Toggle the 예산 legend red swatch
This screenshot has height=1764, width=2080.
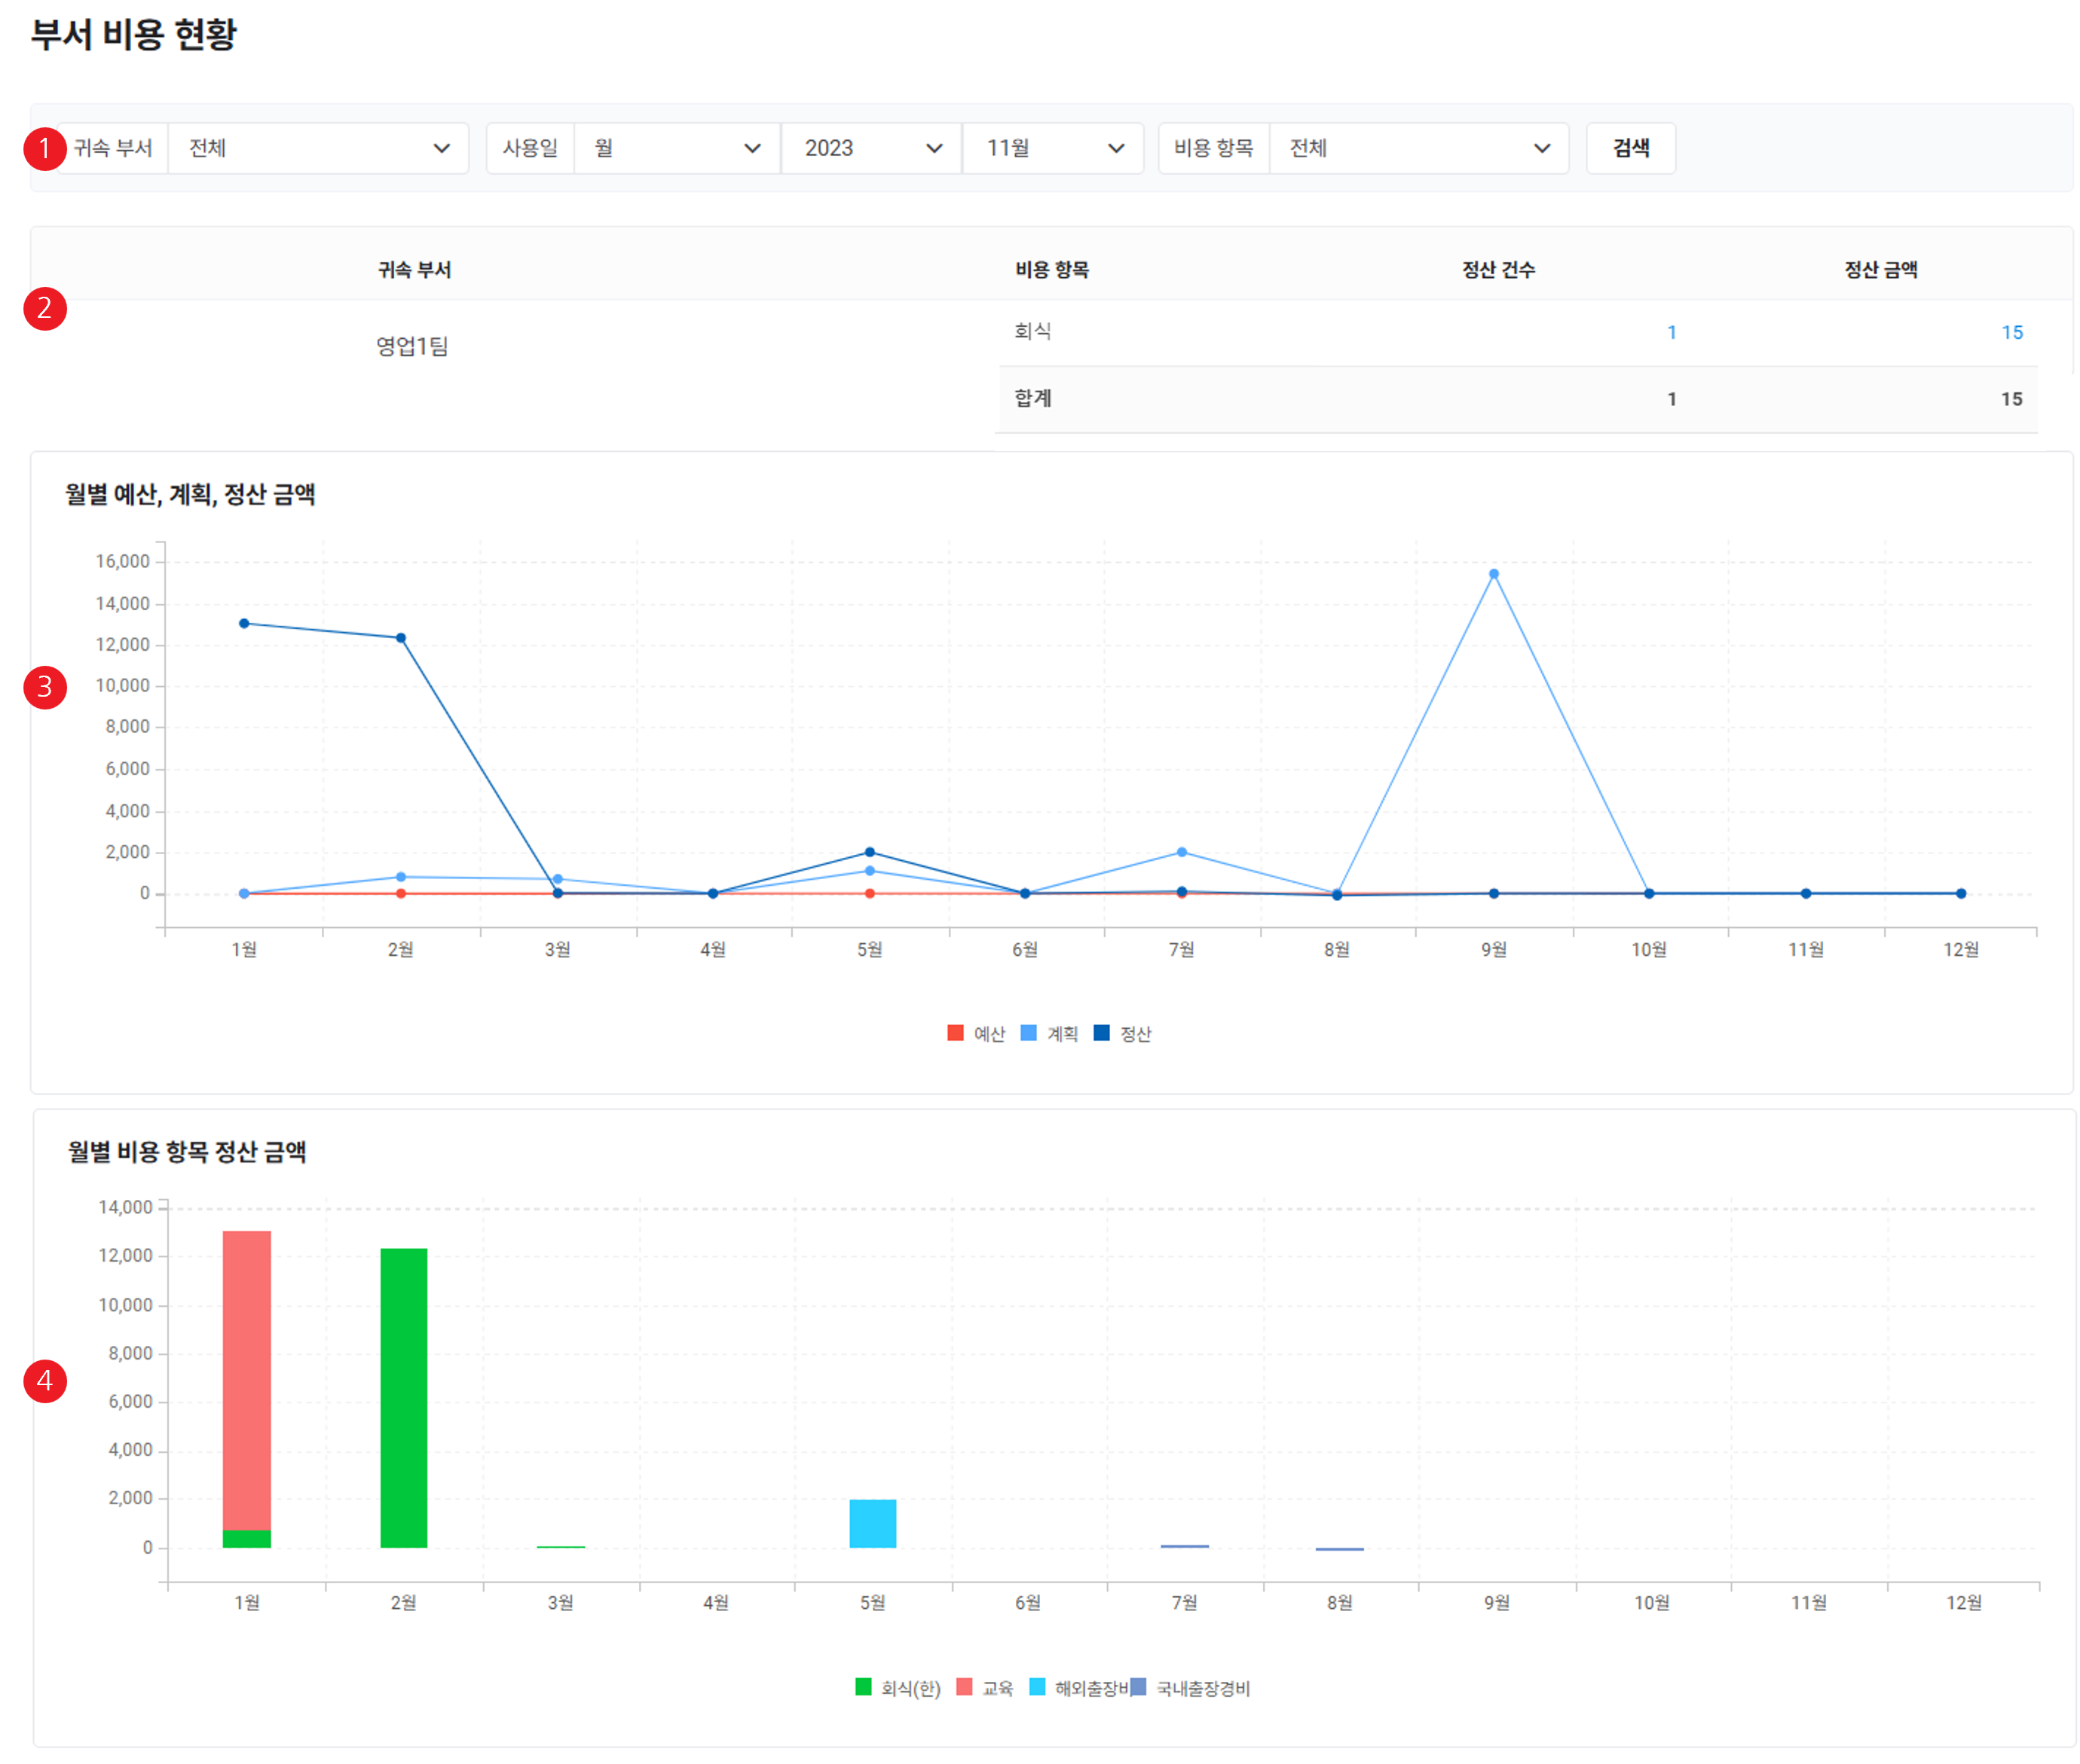coord(956,1033)
